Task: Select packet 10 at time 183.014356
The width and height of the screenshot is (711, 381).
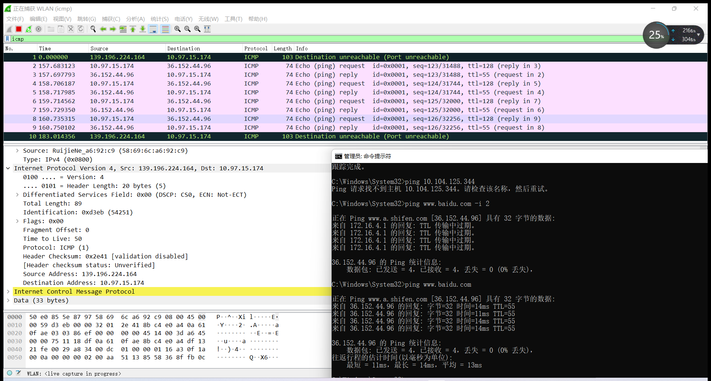Action: pyautogui.click(x=355, y=137)
